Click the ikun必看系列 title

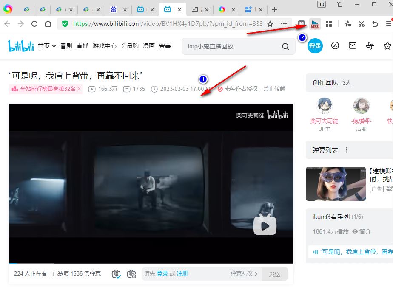(331, 217)
